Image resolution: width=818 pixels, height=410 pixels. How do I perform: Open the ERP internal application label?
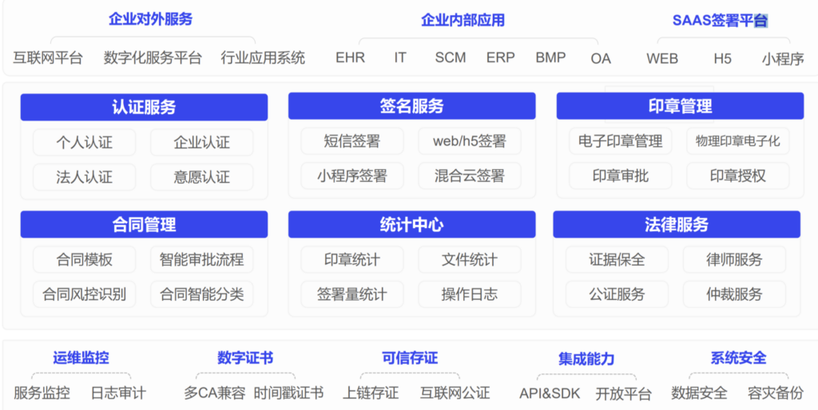pyautogui.click(x=501, y=57)
